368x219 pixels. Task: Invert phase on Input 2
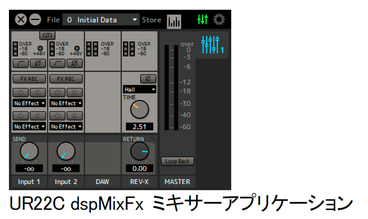click(74, 63)
